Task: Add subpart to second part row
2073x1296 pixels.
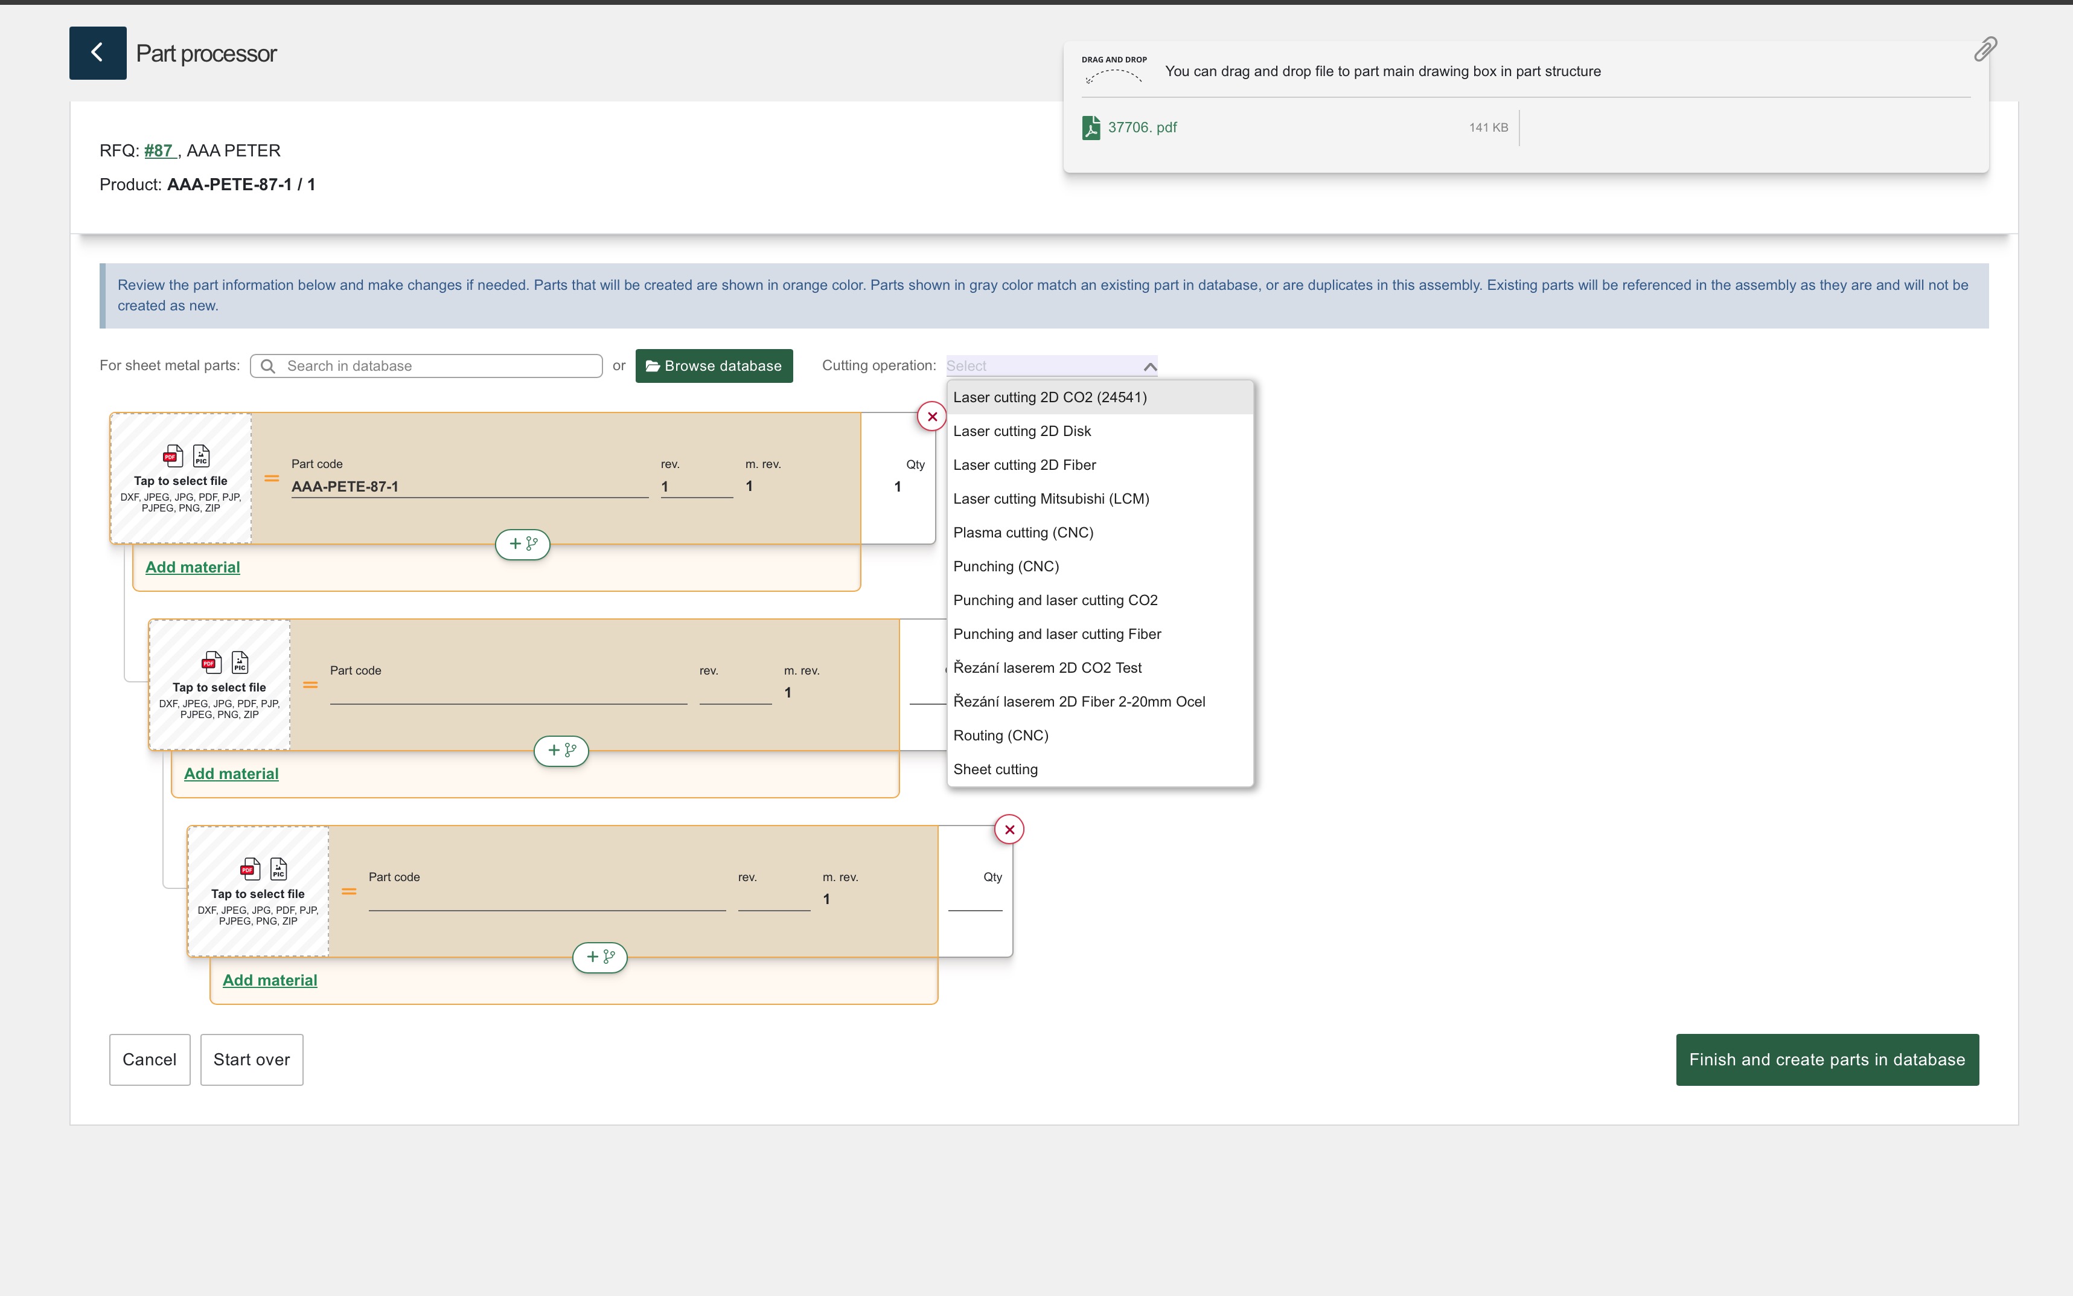Action: [561, 750]
